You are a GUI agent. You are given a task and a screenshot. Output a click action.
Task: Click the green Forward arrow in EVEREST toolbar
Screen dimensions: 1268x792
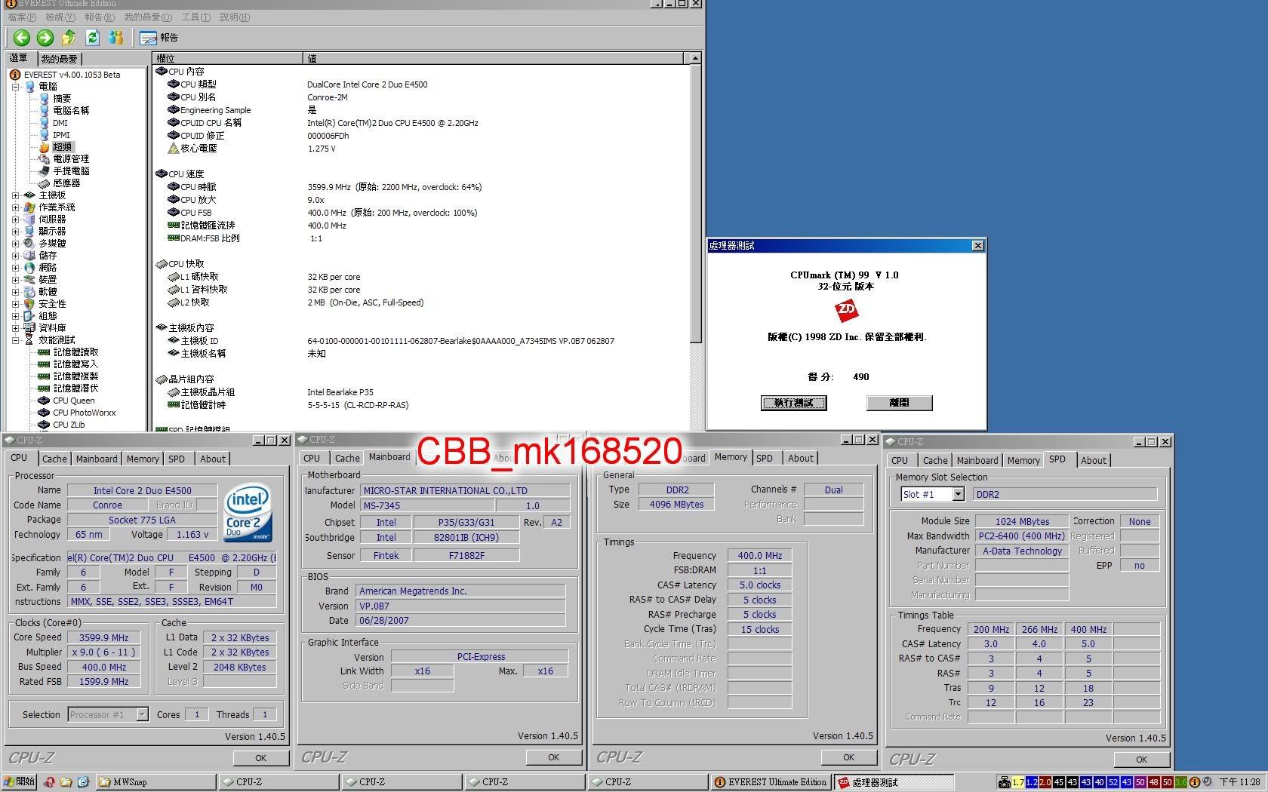point(45,37)
